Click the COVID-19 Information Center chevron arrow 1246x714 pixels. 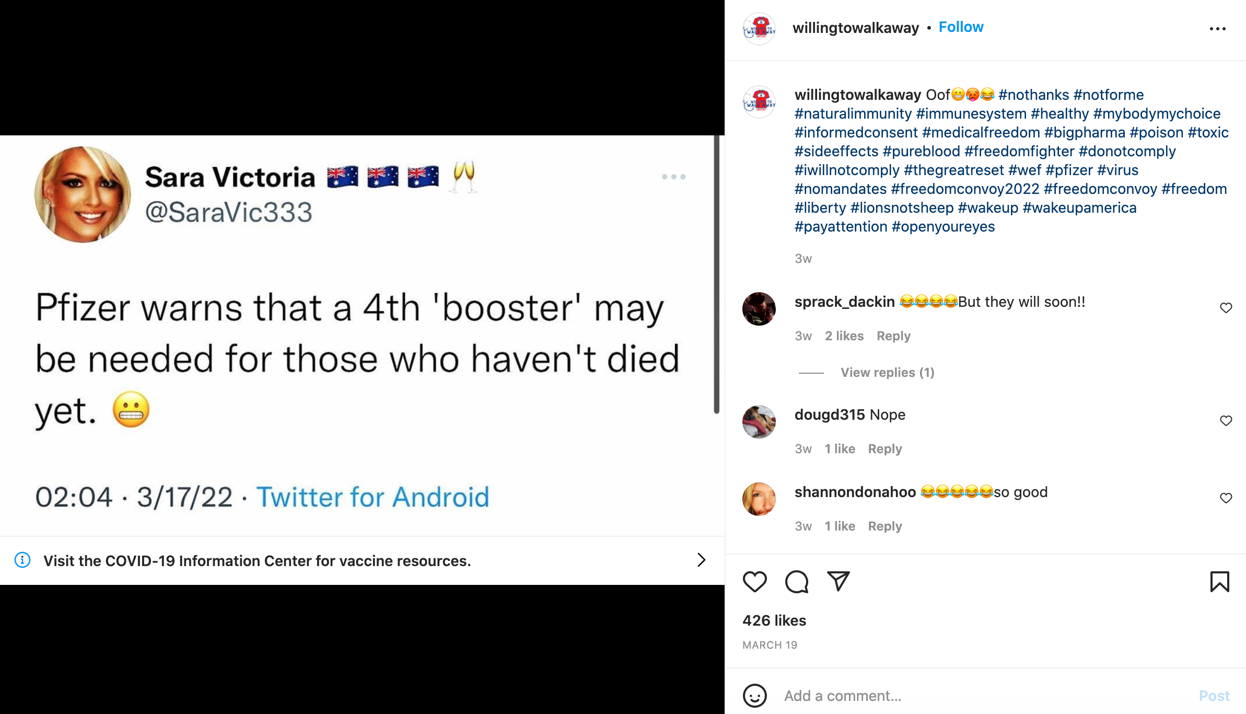[x=701, y=560]
